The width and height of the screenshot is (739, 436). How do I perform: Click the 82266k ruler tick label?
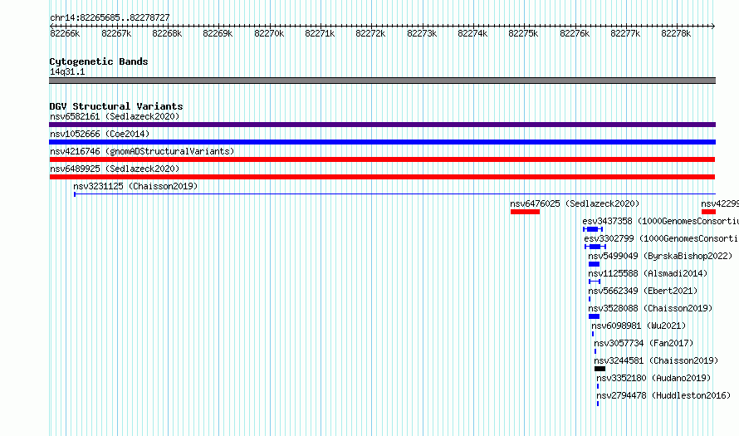pos(65,33)
